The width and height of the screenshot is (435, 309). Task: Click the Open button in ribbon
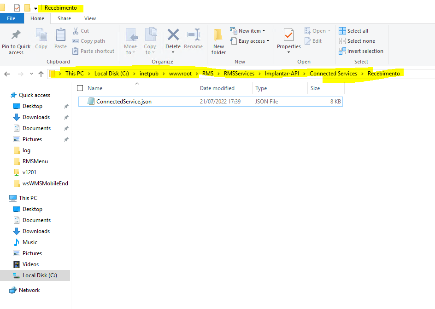317,31
